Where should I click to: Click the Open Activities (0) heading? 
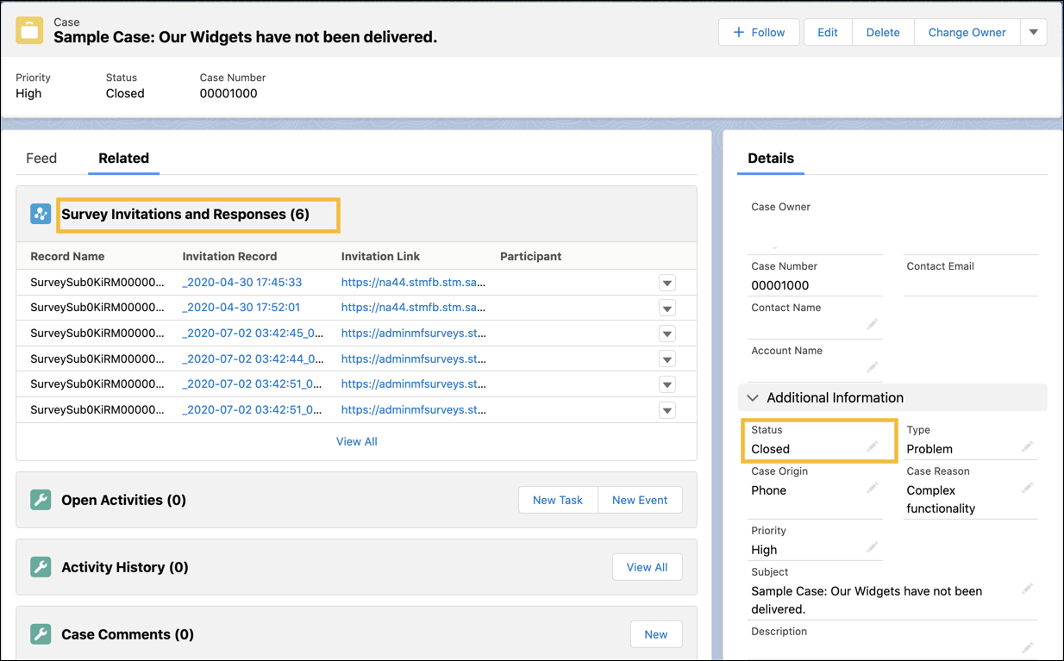point(123,500)
